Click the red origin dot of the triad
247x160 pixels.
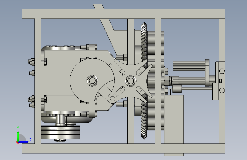click(17, 142)
